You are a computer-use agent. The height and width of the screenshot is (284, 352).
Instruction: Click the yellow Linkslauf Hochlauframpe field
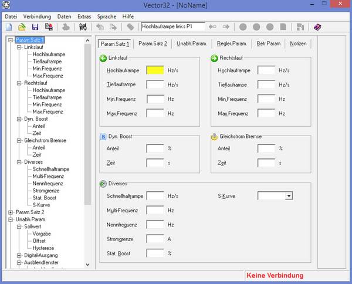click(155, 70)
